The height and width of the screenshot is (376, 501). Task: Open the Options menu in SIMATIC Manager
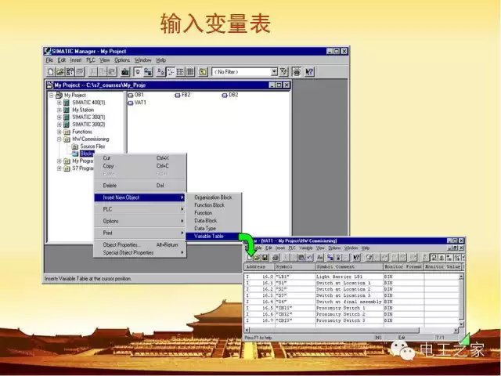(x=122, y=60)
